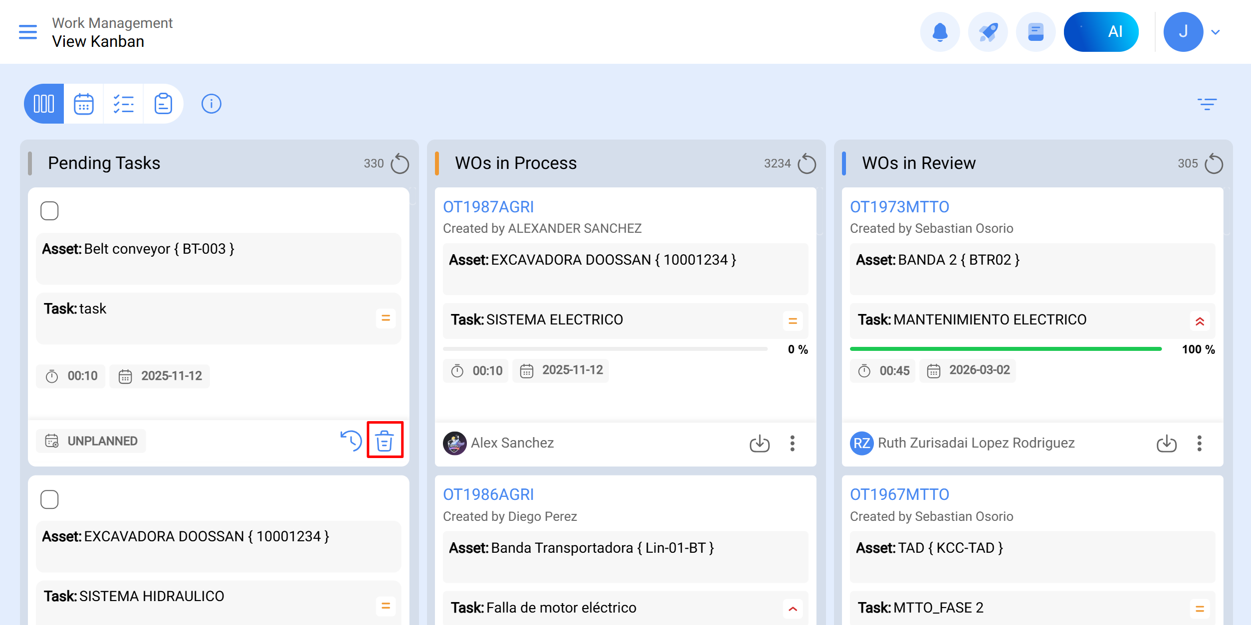Click the notifications bell icon

(940, 32)
